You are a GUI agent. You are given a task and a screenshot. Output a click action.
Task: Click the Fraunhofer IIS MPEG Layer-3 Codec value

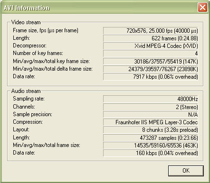click(x=151, y=122)
